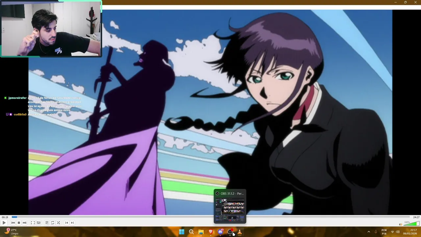This screenshot has height=237, width=421.
Task: Minimize the VLC window
Action: coord(396,2)
